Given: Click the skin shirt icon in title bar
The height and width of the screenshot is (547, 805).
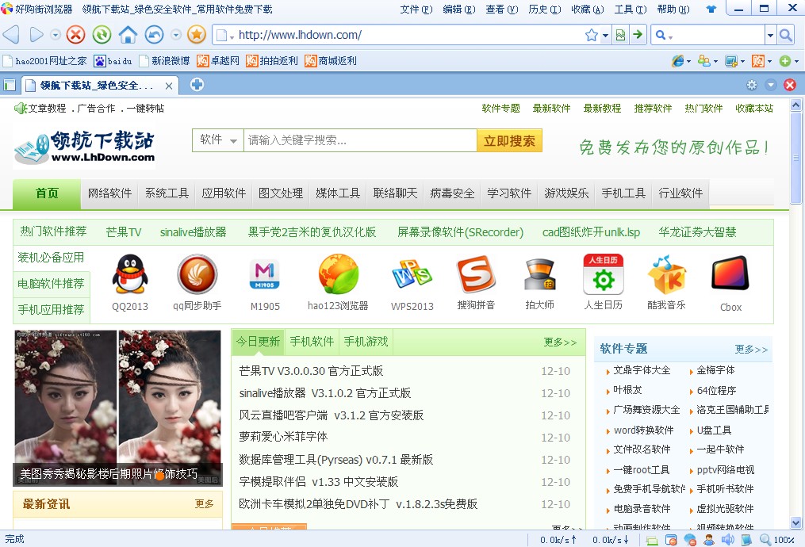Looking at the screenshot, I should (x=711, y=9).
